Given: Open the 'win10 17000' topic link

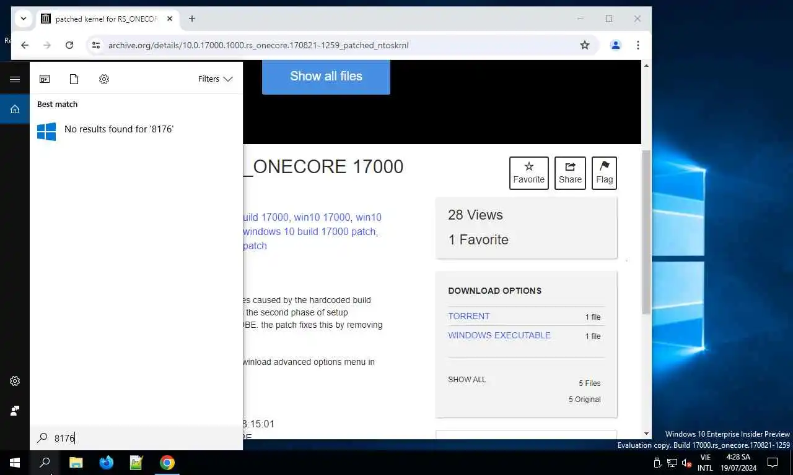Looking at the screenshot, I should pos(322,217).
